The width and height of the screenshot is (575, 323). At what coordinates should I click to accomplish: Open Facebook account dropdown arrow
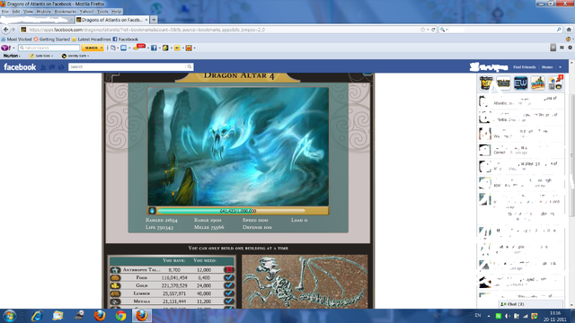pyautogui.click(x=560, y=67)
